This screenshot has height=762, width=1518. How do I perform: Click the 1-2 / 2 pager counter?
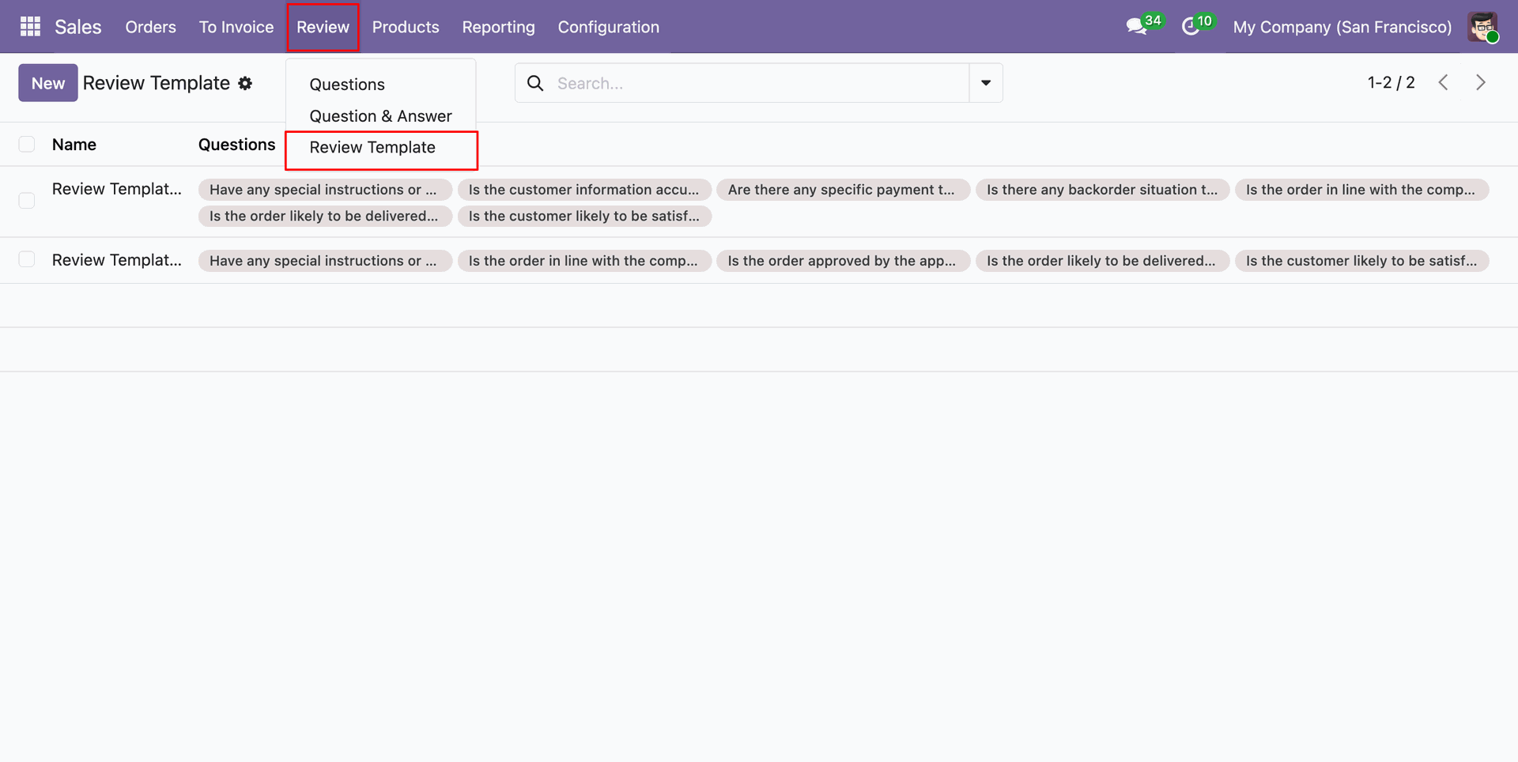[1391, 82]
